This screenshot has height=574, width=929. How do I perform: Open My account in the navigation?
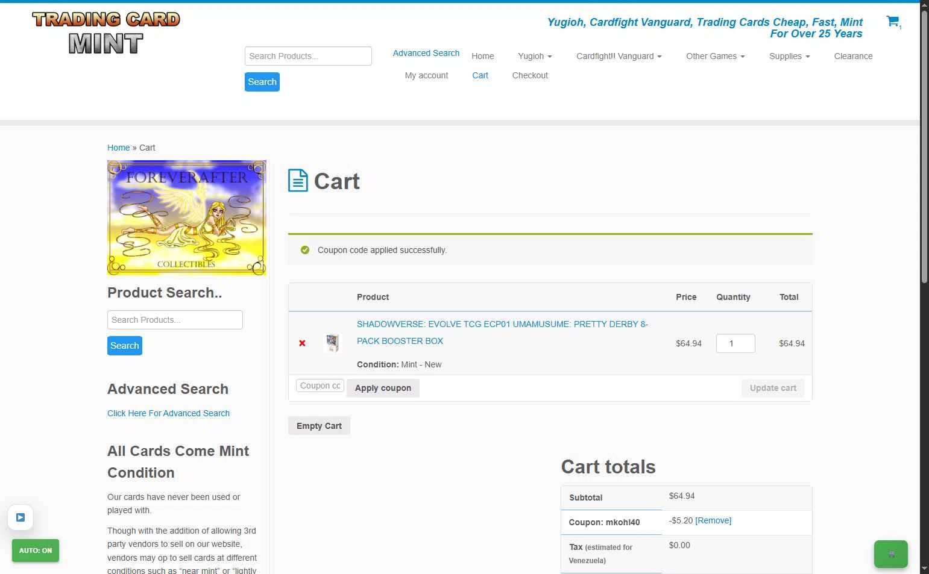pyautogui.click(x=426, y=75)
